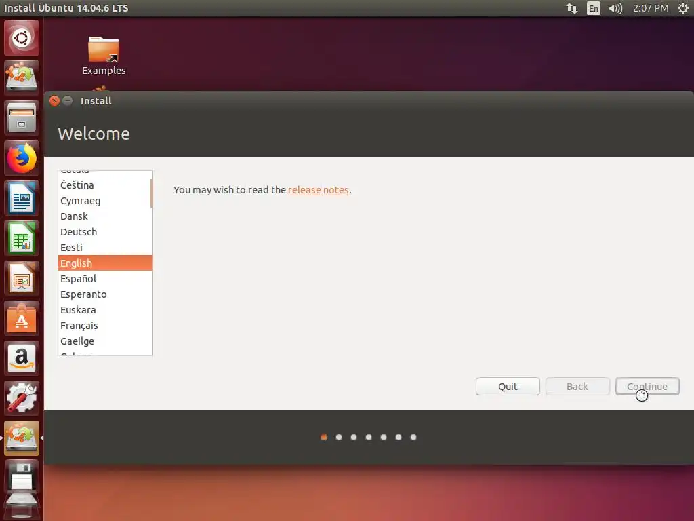Click the language list scrollbar thumb
The image size is (694, 521).
point(151,193)
